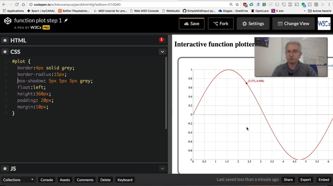
Task: Open the Cast extension icon
Action: (x=296, y=4)
